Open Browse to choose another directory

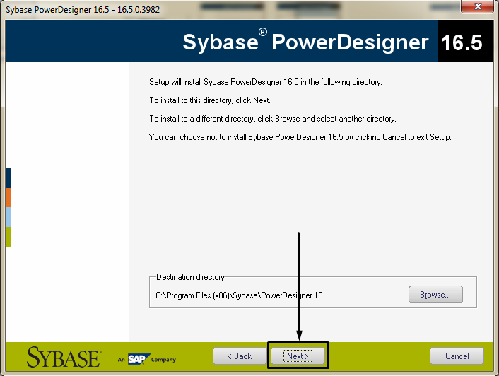[435, 294]
